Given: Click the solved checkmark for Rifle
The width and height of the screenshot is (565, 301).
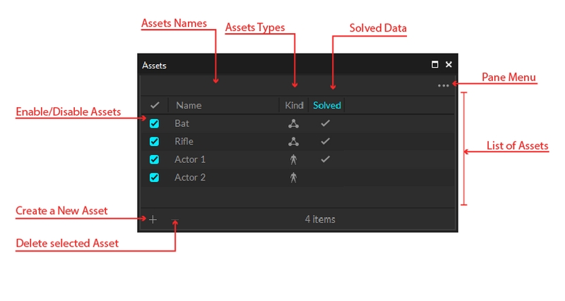Looking at the screenshot, I should (325, 142).
